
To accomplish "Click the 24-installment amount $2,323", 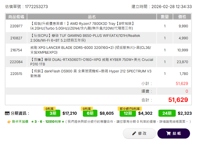I will (185, 113).
